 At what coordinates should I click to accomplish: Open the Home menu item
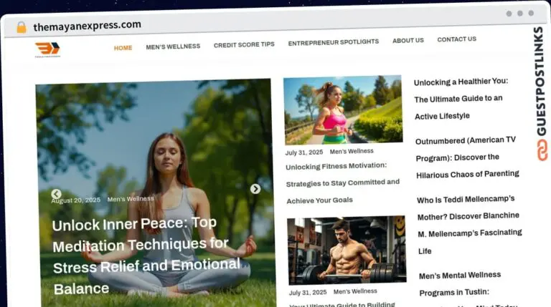(123, 48)
